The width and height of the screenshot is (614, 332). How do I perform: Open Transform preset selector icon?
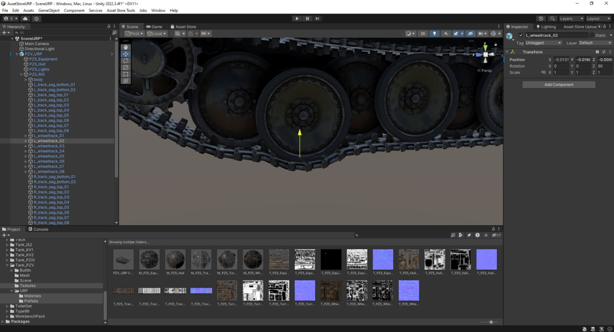[x=604, y=52]
